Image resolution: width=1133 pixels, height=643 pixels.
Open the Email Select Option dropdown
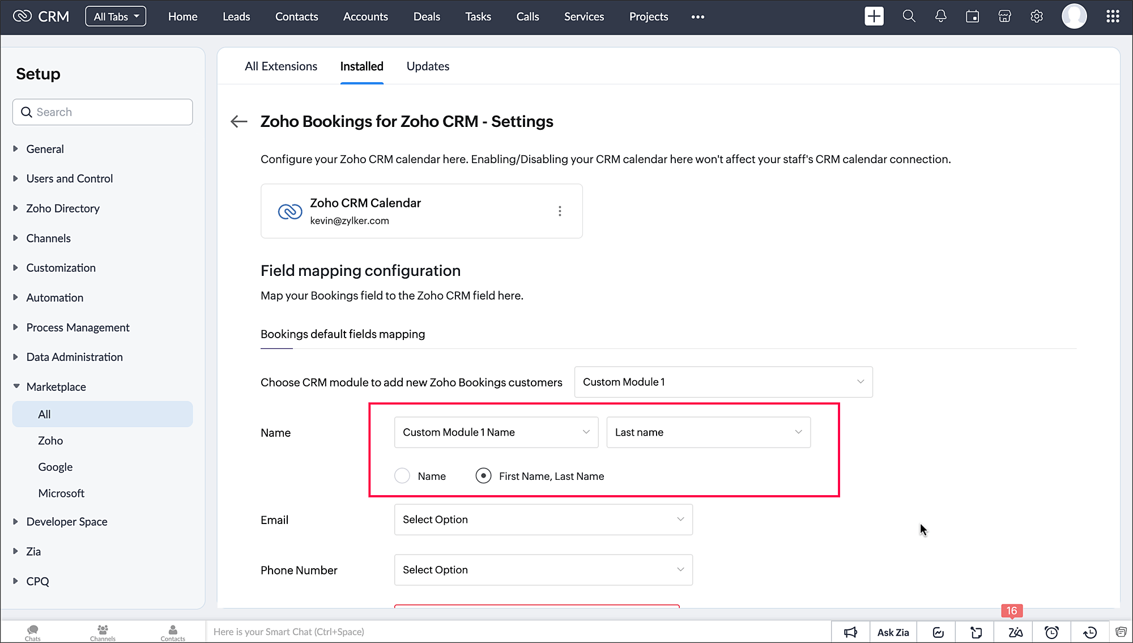click(543, 519)
